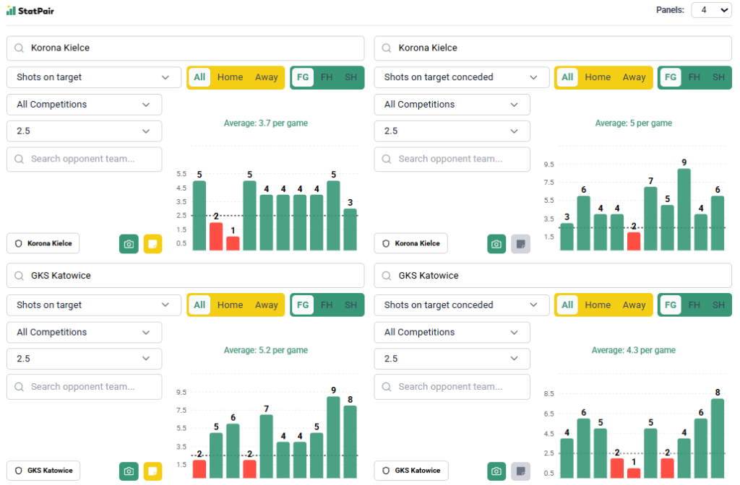Click camera icon in GKS Katowice shots-on-target panel
Screen dimensions: 740x485
(129, 471)
